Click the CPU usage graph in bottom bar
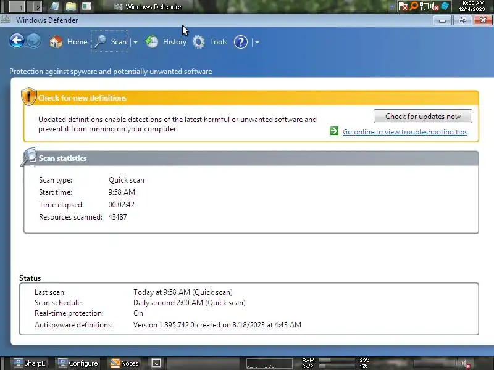This screenshot has width=494, height=370. (x=269, y=363)
